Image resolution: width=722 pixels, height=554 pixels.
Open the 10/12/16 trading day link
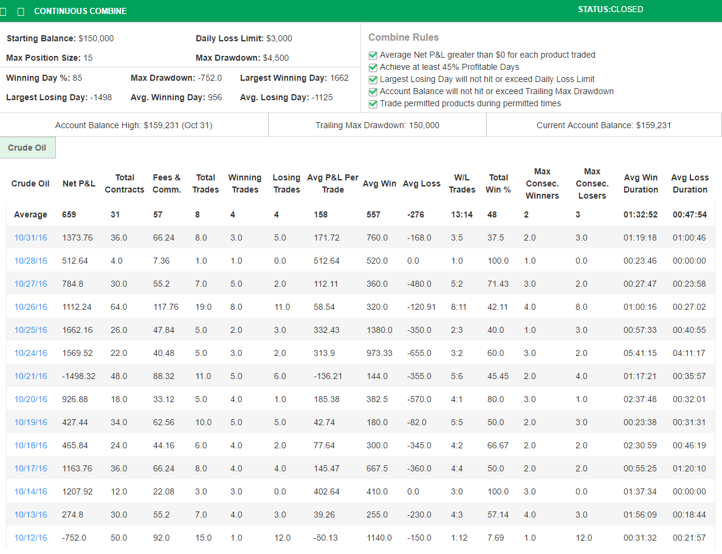point(30,538)
